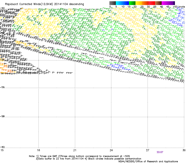Viewport: 186px width, 163px height.
Task: Click the '24' longitude axis label
Action: coord(111,150)
